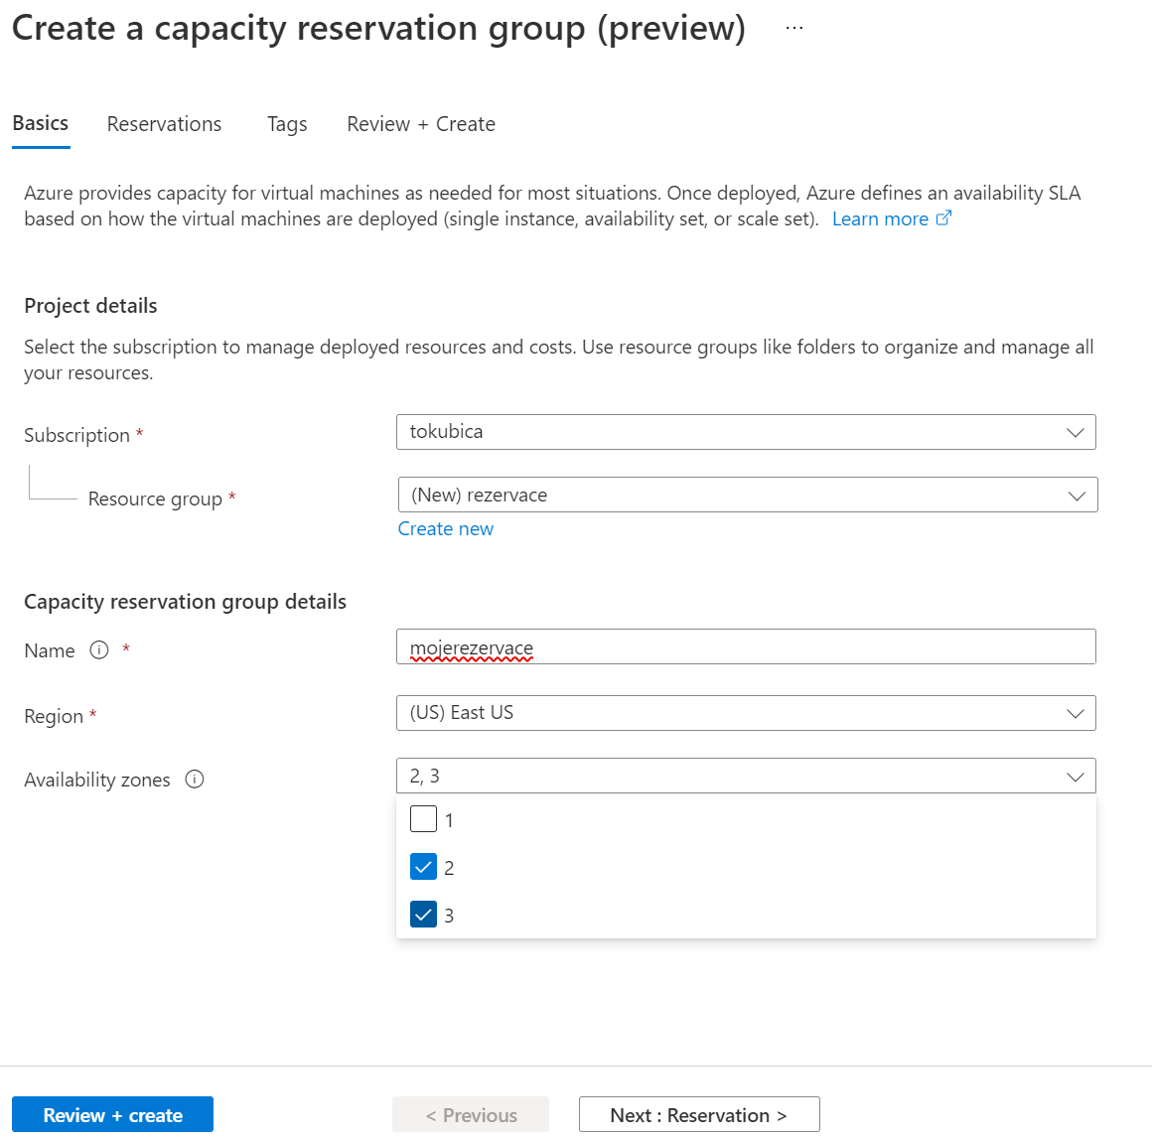Click the Availability zones info icon

pos(195,780)
